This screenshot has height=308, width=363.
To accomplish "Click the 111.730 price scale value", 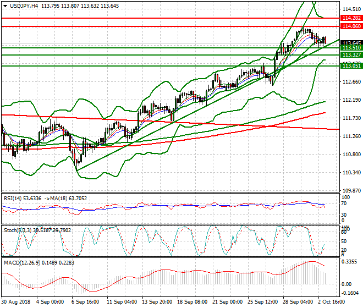I will click(x=351, y=118).
